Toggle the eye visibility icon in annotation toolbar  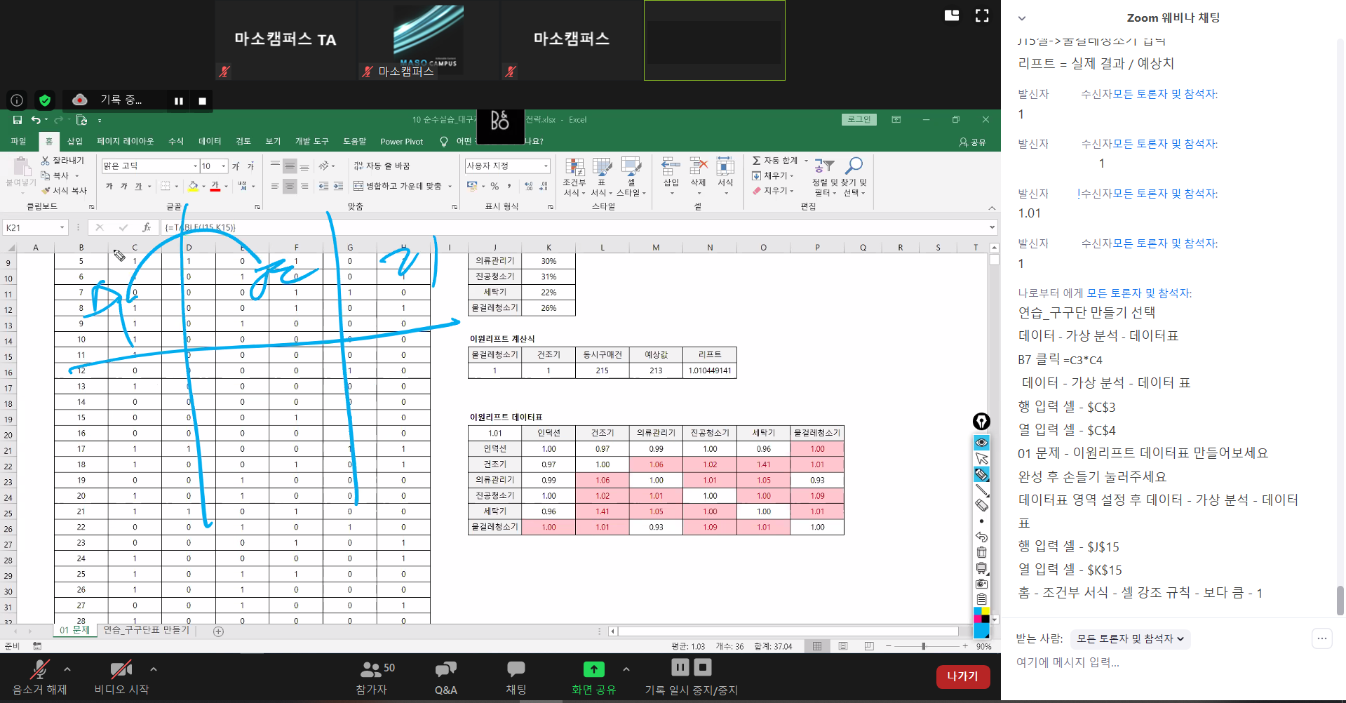coord(981,443)
